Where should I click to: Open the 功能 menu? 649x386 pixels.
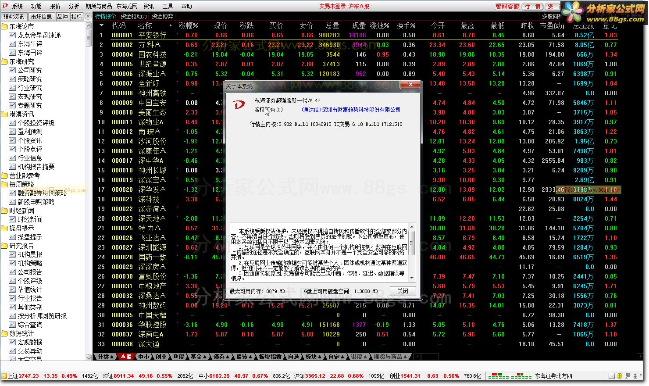pyautogui.click(x=36, y=6)
